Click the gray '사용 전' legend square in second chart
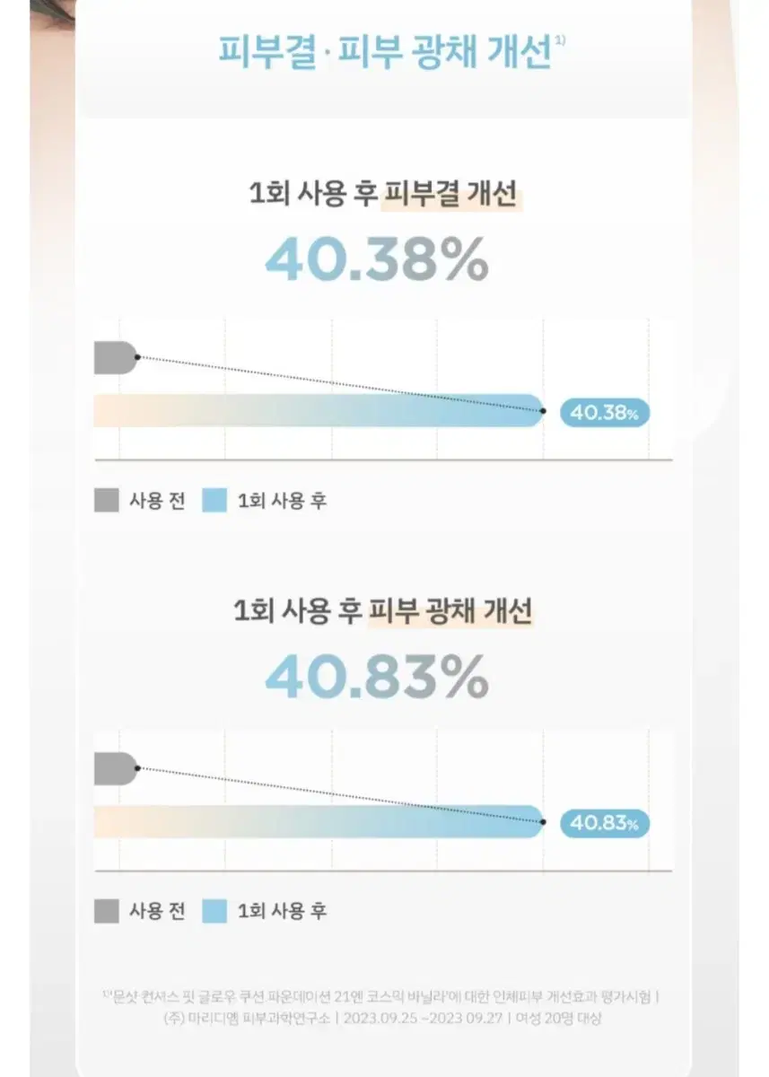This screenshot has width=769, height=1077. (x=107, y=911)
